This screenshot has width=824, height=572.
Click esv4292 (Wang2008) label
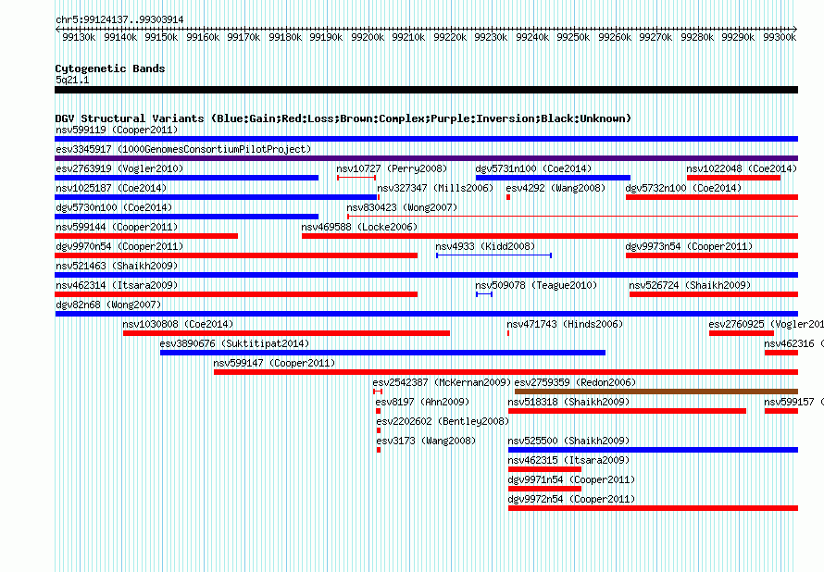pyautogui.click(x=556, y=188)
